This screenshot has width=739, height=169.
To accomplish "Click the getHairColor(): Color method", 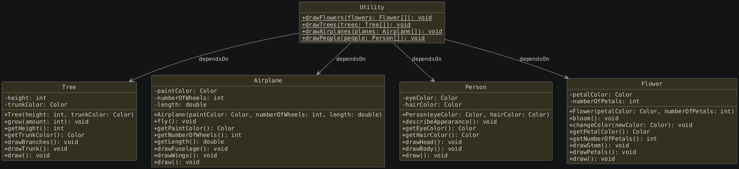I will click(441, 135).
